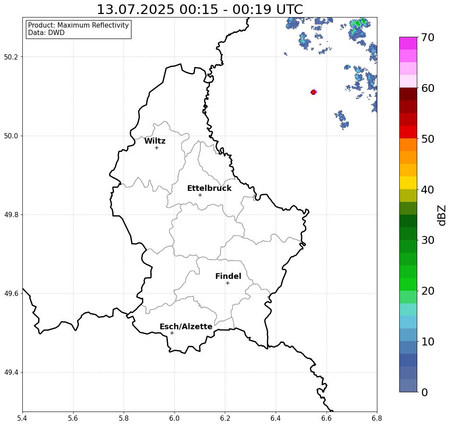Pick the orange swatch just below 50
This screenshot has height=426, width=451.
[x=408, y=145]
